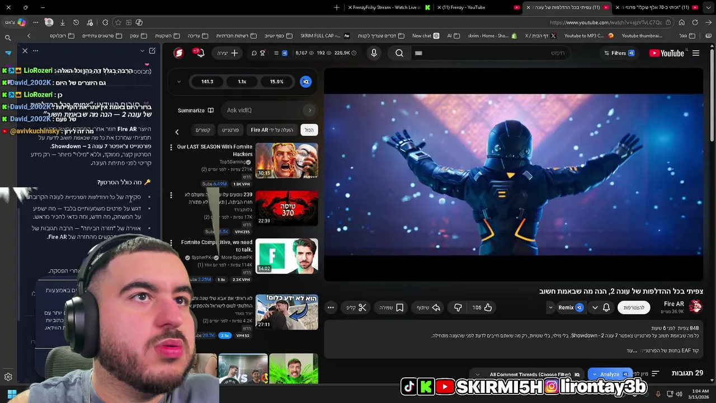Screen dimensions: 716x403
Task: Open three-dot menu for Fortnite Hackers video
Action: click(x=171, y=147)
